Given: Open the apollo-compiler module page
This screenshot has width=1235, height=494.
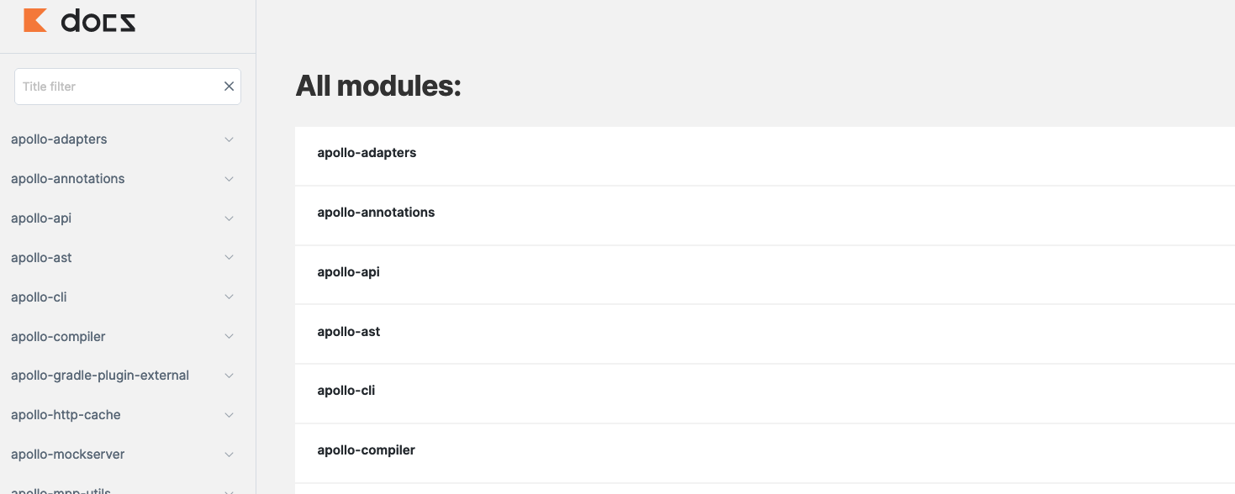Looking at the screenshot, I should (x=366, y=449).
